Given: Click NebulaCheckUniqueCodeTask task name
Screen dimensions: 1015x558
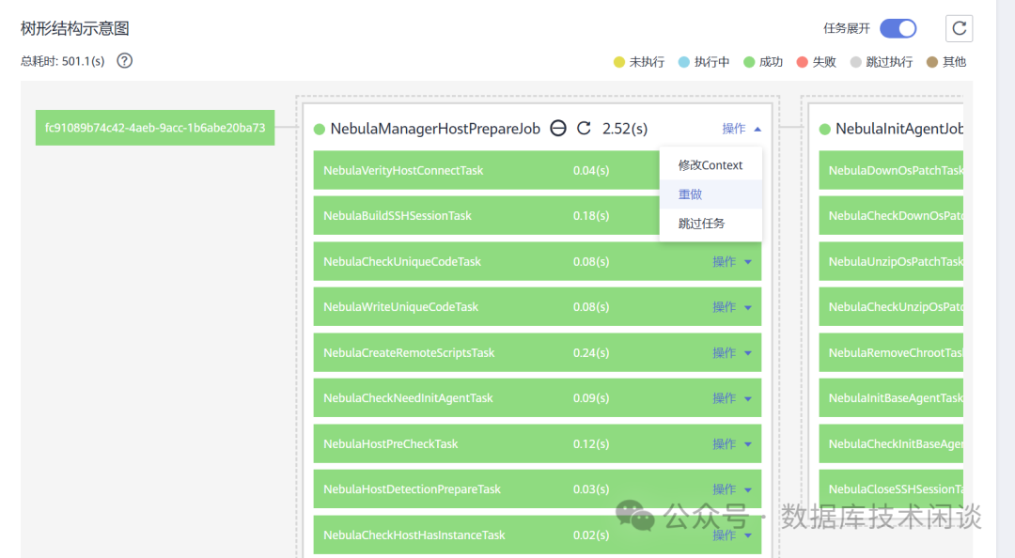Looking at the screenshot, I should [402, 261].
